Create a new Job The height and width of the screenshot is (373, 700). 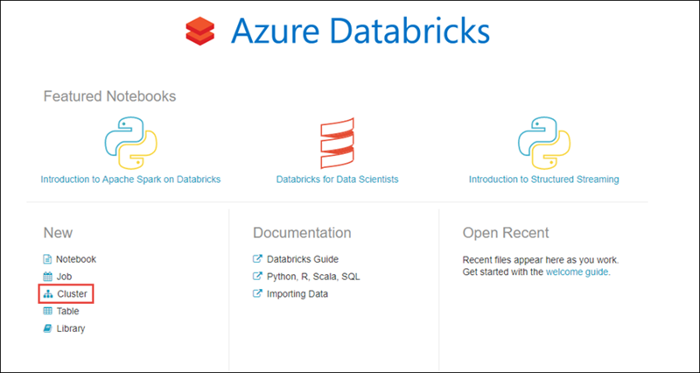tap(64, 277)
